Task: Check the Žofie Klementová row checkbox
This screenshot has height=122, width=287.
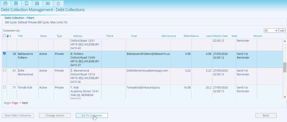Action: click(x=4, y=70)
